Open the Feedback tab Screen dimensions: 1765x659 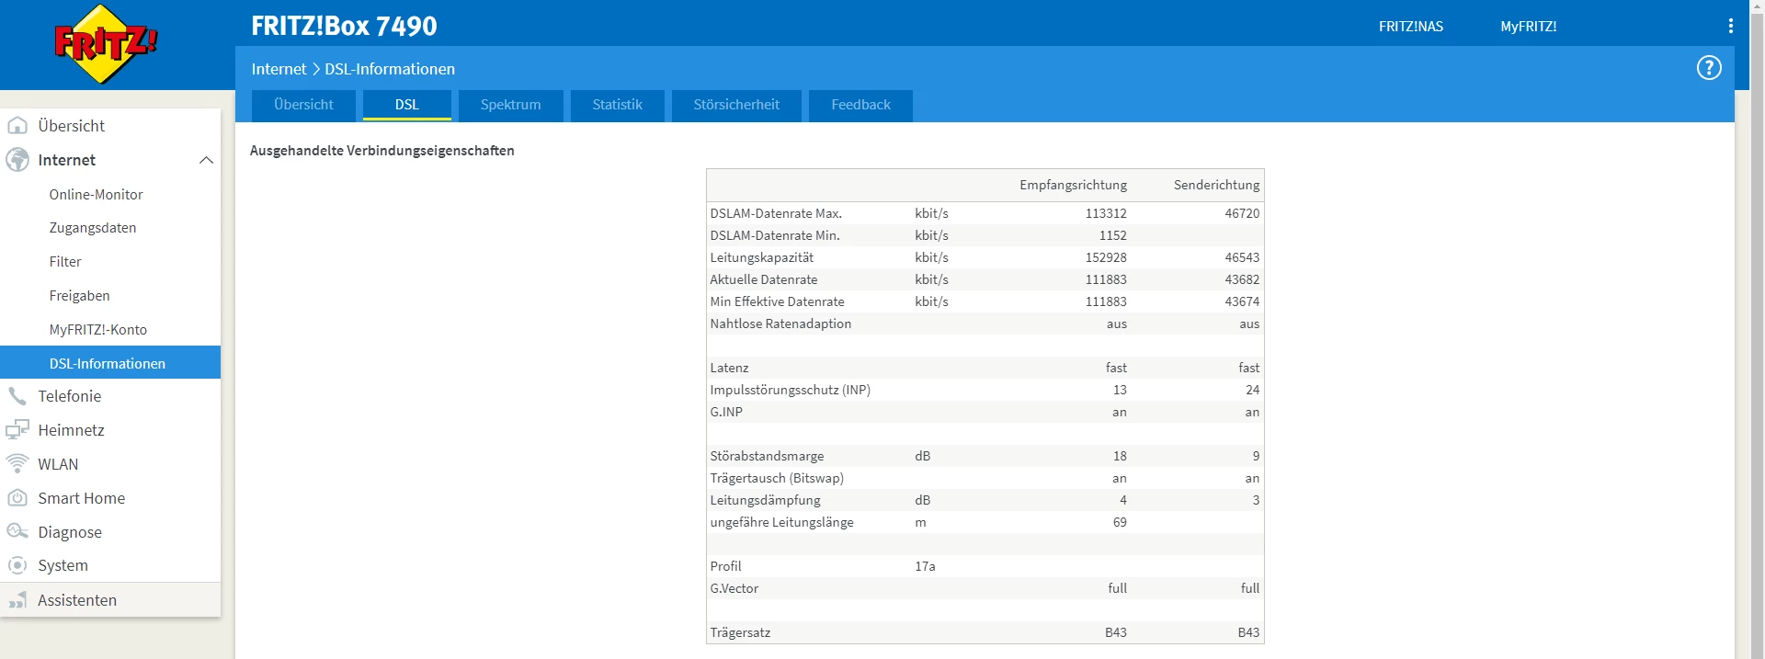[x=860, y=105]
